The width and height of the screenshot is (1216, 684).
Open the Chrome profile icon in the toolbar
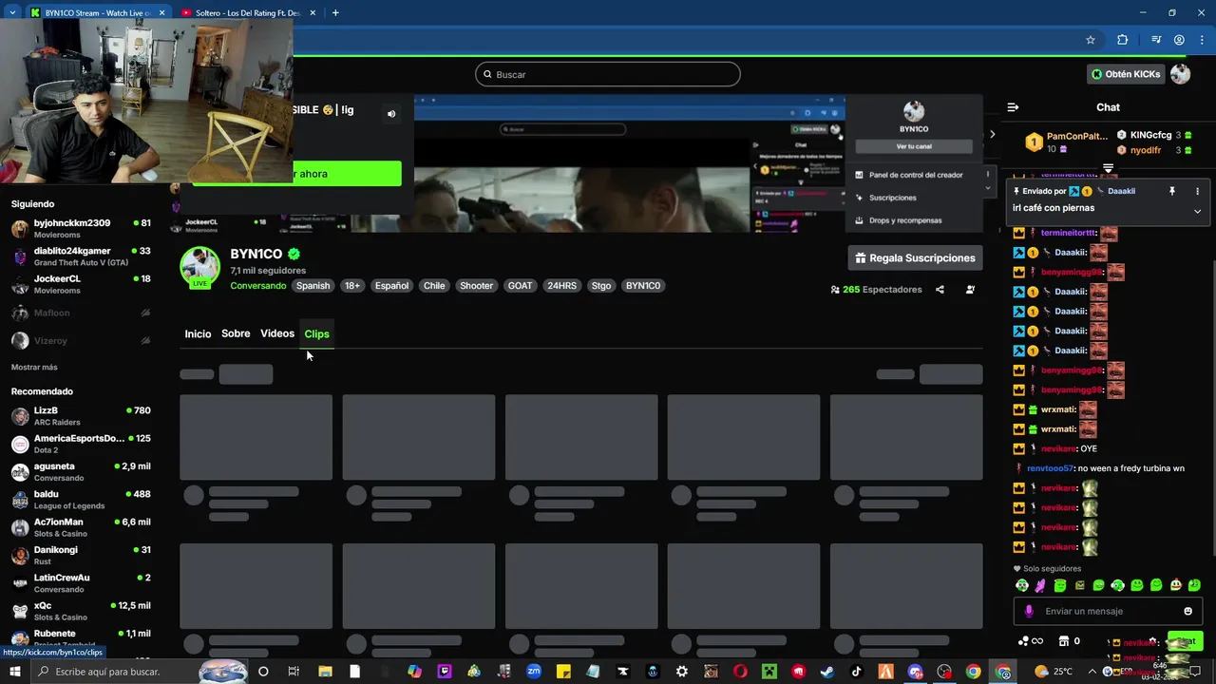1179,40
